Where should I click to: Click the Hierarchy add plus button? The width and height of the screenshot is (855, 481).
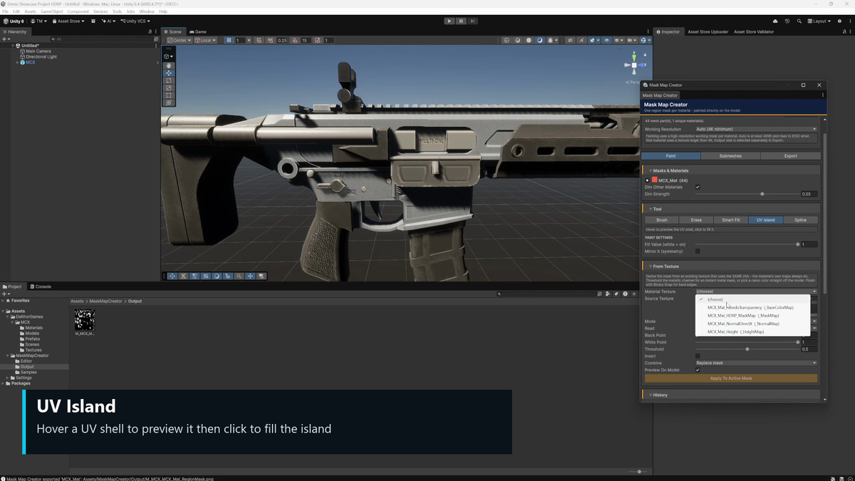click(6, 39)
